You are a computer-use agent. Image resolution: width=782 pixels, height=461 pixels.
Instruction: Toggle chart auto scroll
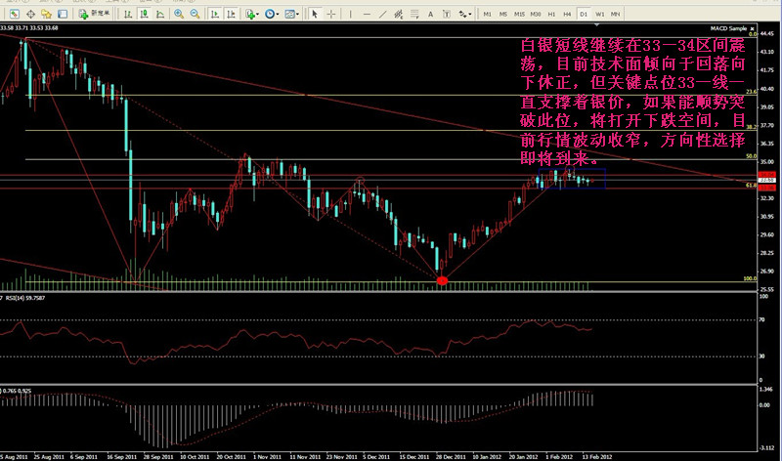point(214,14)
